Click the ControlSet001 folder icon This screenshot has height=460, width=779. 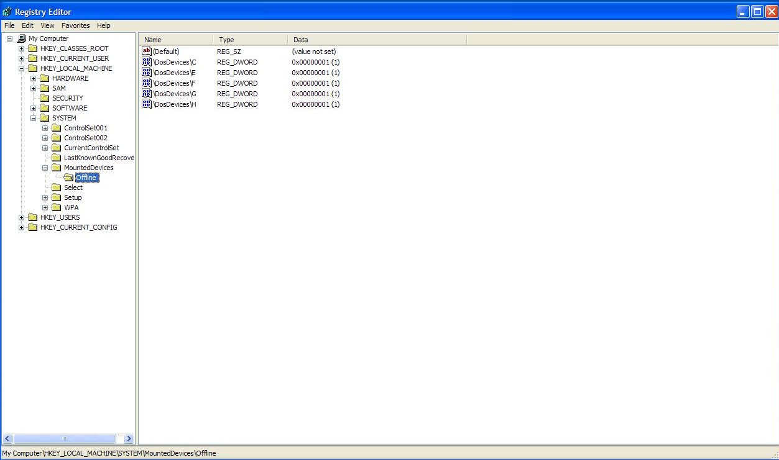[56, 128]
